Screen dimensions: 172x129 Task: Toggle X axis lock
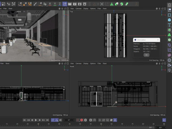pyautogui.click(x=50, y=4)
